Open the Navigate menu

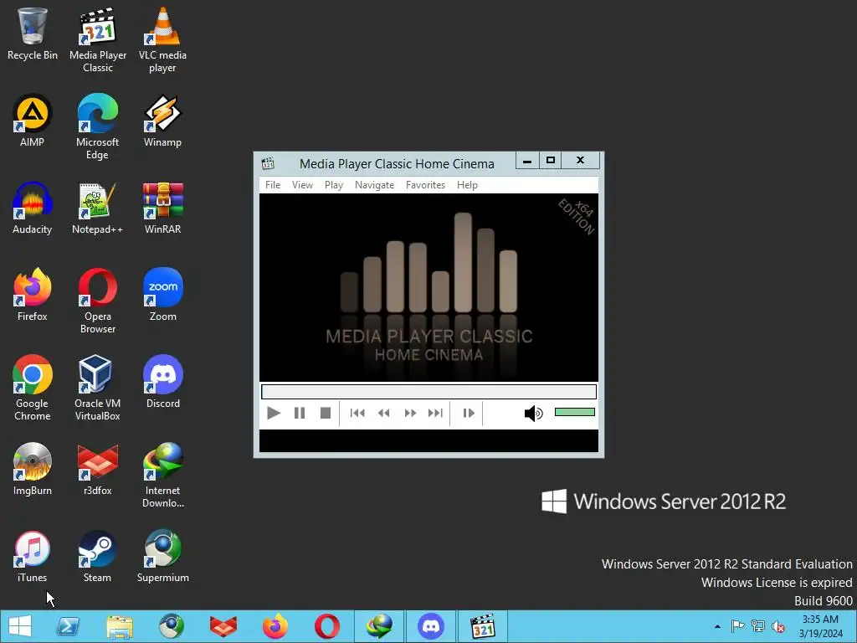click(x=374, y=185)
